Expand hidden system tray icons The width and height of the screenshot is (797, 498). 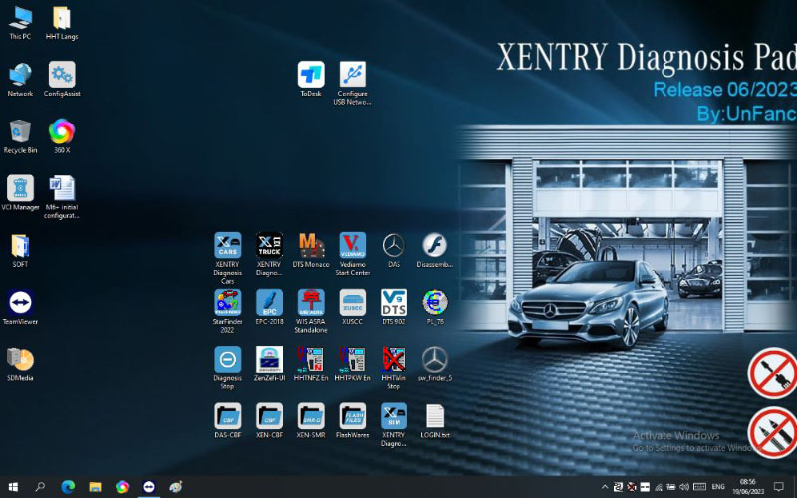pos(603,487)
